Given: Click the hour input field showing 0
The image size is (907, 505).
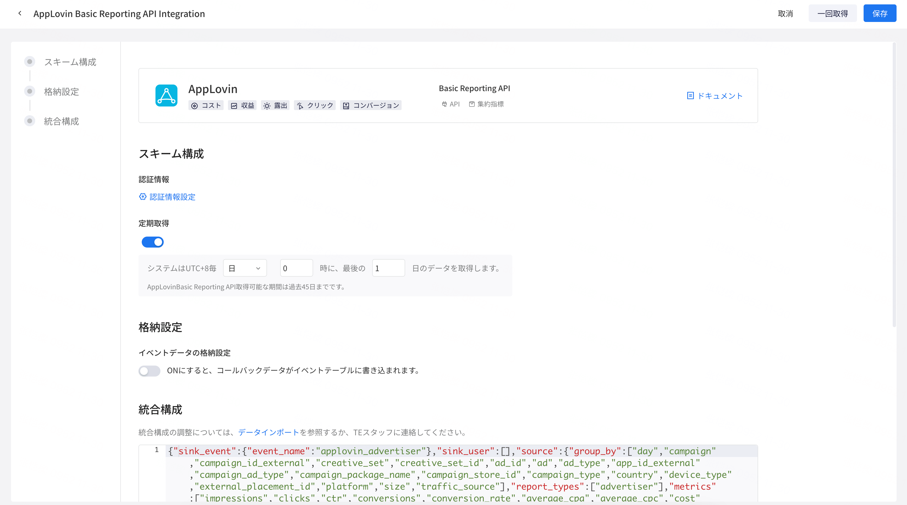Looking at the screenshot, I should point(296,268).
